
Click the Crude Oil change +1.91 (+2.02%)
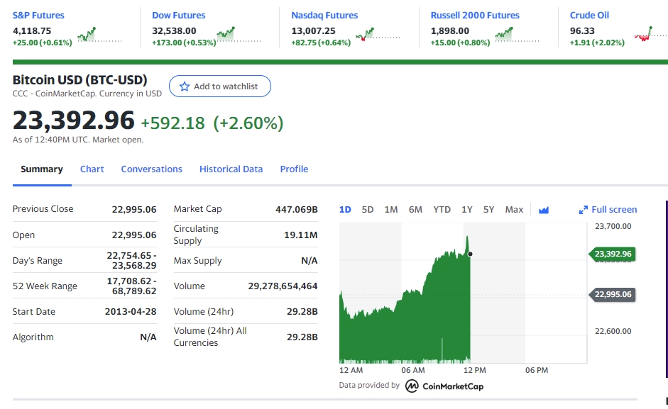597,43
